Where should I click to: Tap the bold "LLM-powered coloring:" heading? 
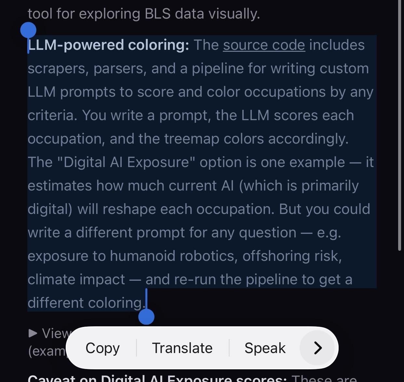point(108,45)
